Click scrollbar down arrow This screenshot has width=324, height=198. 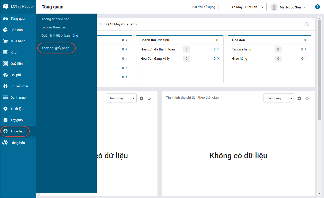(319, 193)
